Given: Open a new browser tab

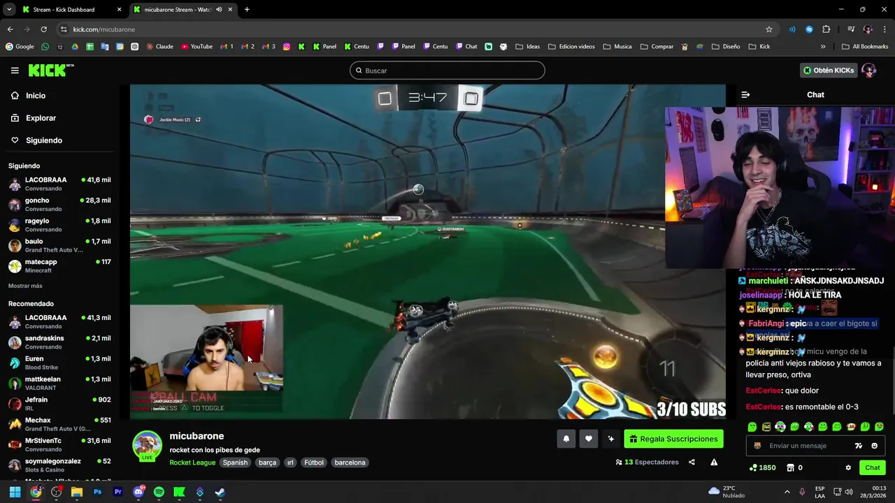Looking at the screenshot, I should click(x=247, y=10).
